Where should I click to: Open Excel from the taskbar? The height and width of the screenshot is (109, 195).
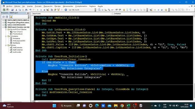click(x=128, y=106)
